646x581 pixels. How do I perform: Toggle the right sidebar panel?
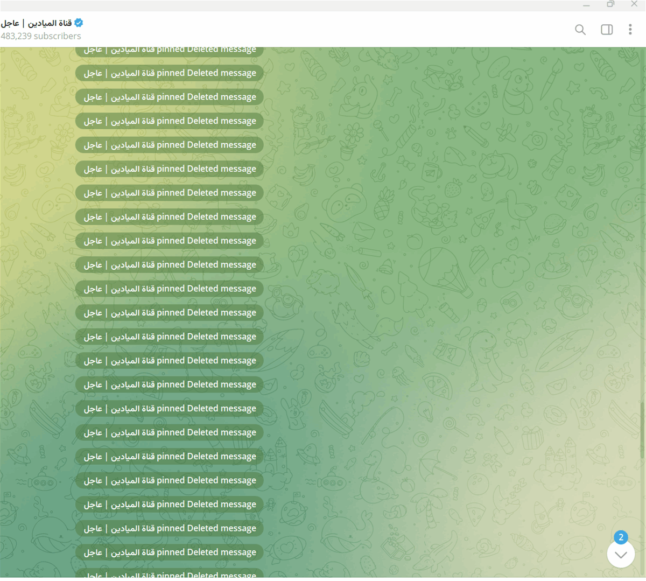click(607, 30)
